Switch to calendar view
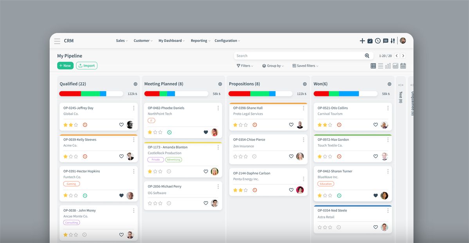The height and width of the screenshot is (243, 469). pos(403,66)
